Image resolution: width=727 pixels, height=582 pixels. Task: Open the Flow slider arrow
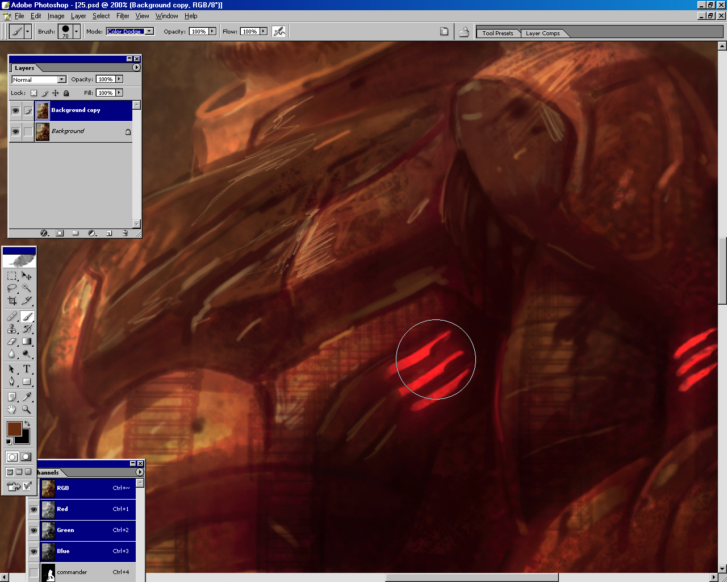click(264, 31)
